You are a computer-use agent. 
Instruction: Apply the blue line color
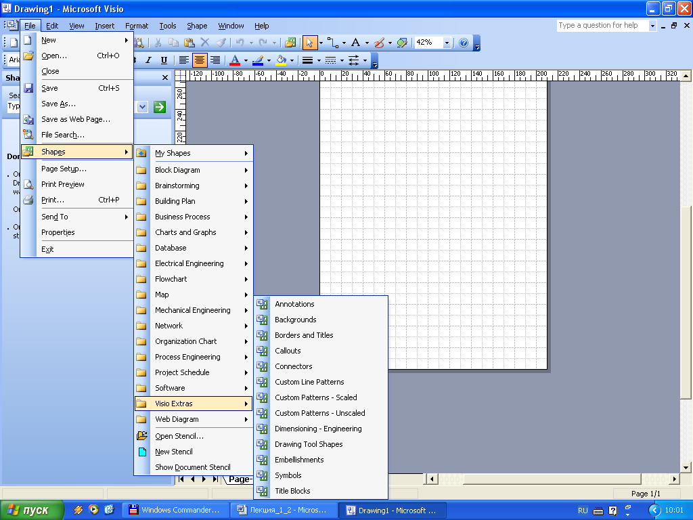(258, 60)
